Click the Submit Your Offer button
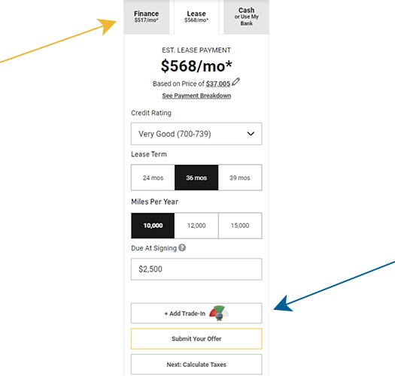Screen dimensions: 395x376 (196, 338)
